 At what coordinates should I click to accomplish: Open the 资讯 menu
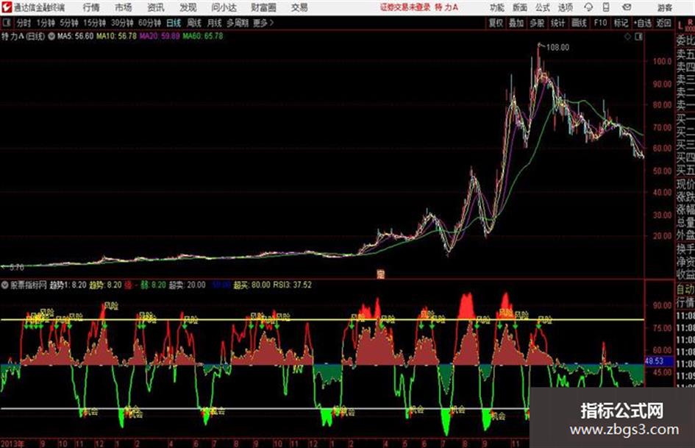(156, 7)
